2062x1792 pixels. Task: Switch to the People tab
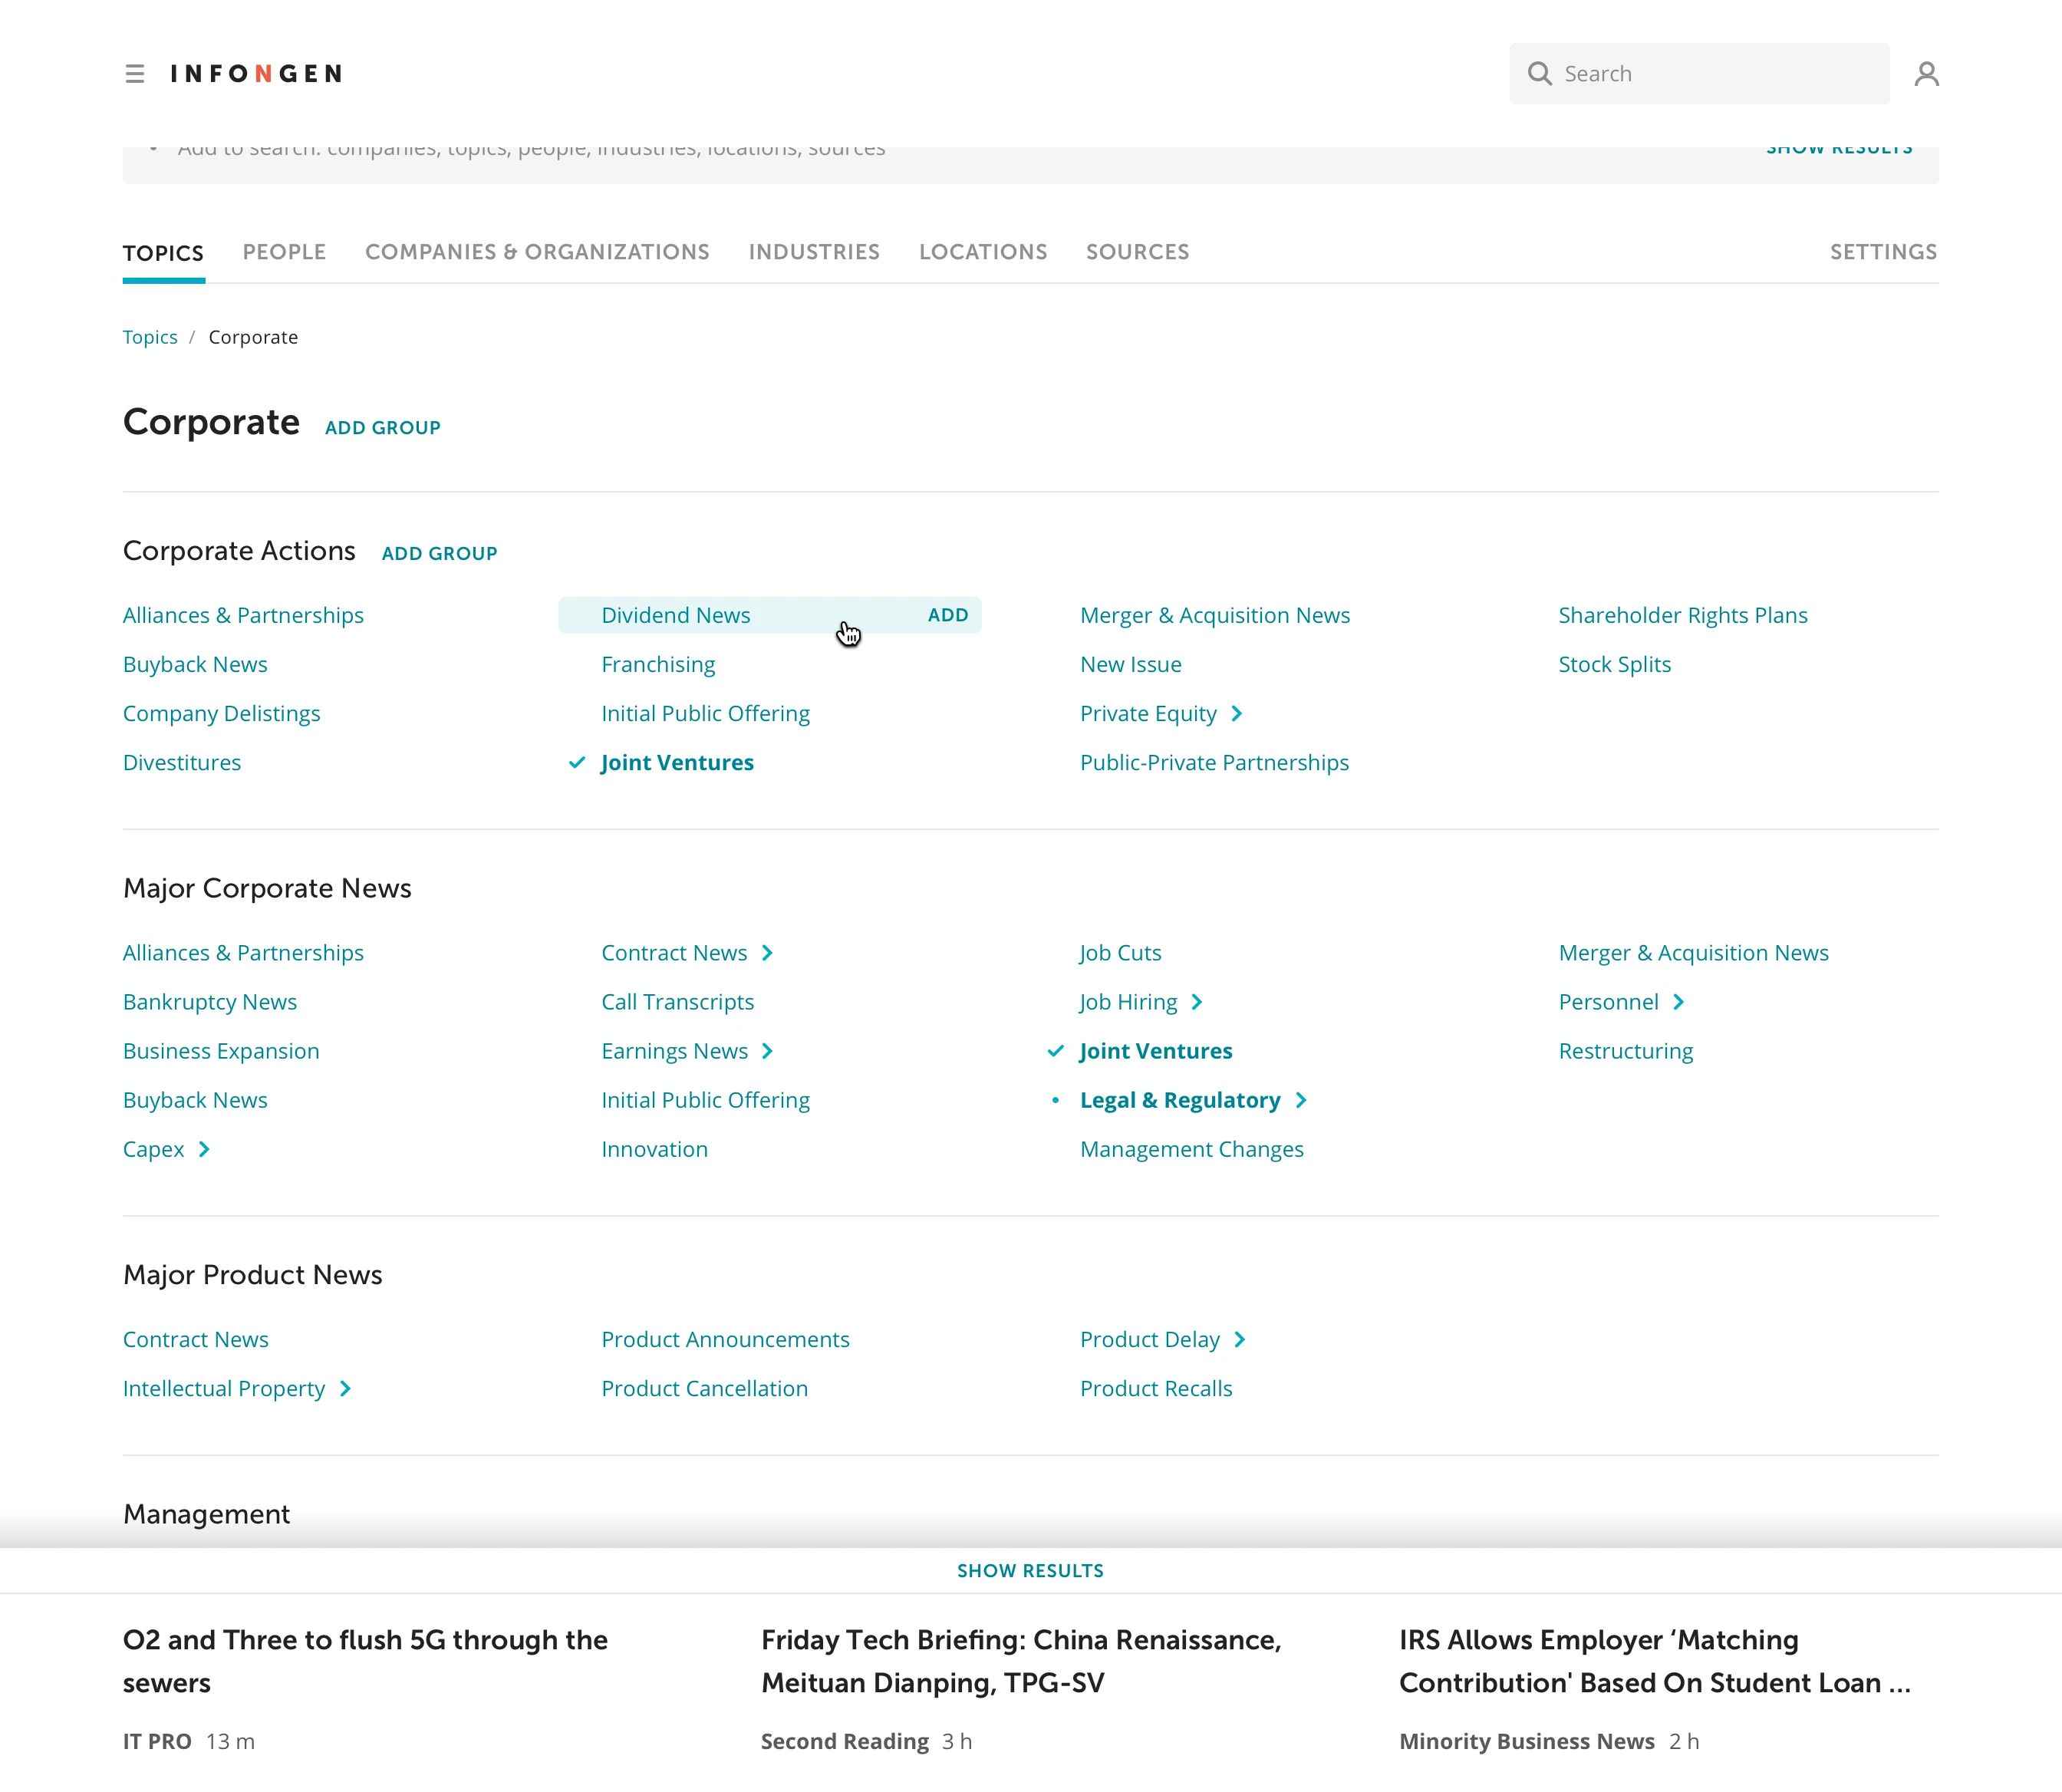click(x=284, y=252)
